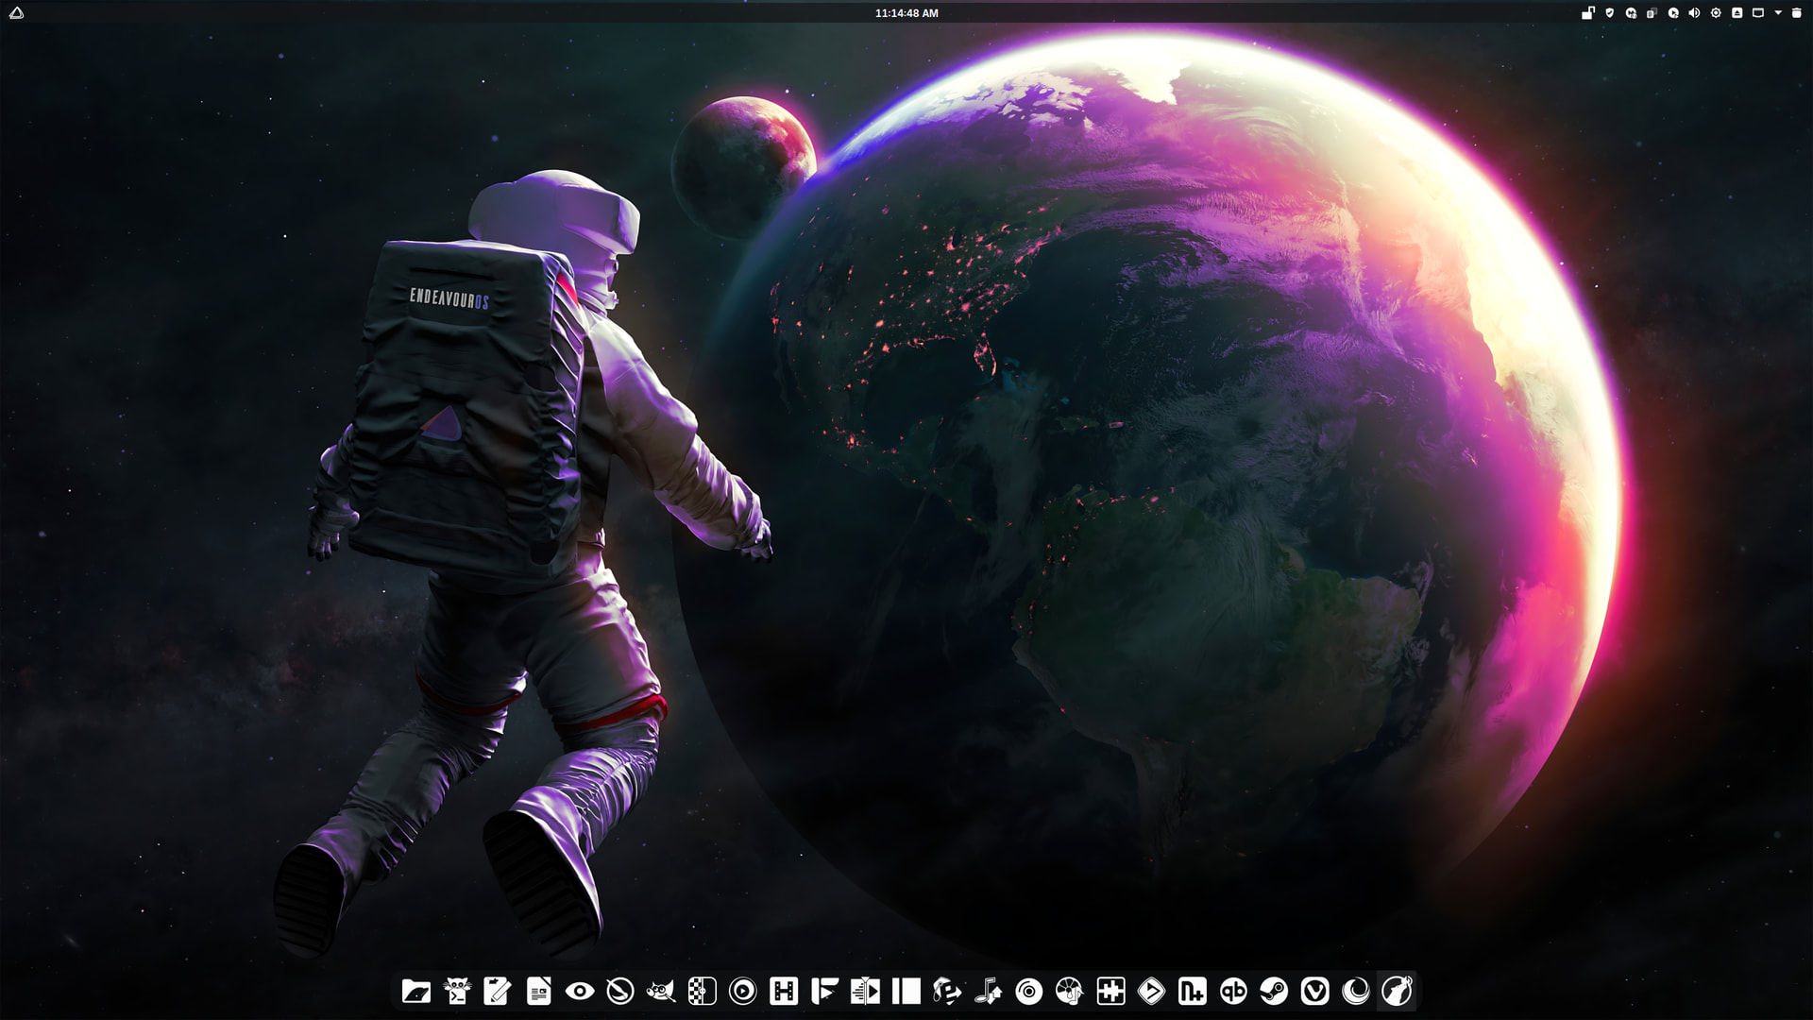Open the checkerboard split-panel app in dock

(x=703, y=991)
